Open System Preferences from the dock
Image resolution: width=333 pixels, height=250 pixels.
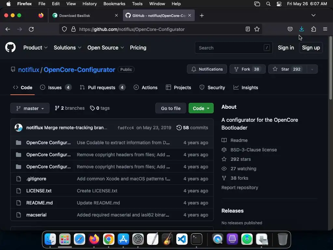[x=138, y=239]
